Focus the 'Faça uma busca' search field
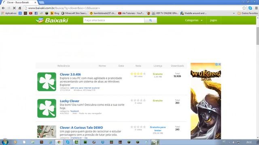 click(x=114, y=20)
